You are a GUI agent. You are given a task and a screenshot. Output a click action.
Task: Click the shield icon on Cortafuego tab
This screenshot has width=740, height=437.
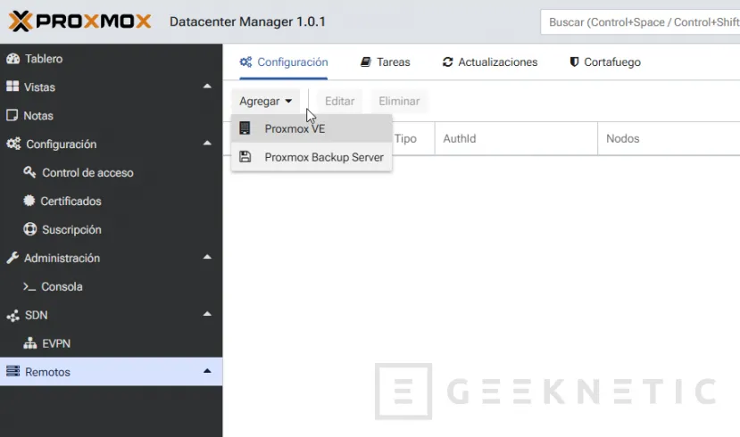574,62
